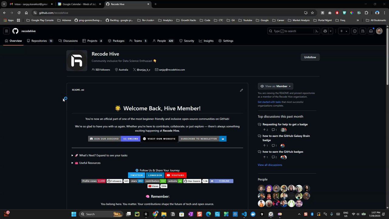Viewport: 389px width, 219px height.
Task: Click the GitHub Octocat logo
Action: tap(15, 31)
